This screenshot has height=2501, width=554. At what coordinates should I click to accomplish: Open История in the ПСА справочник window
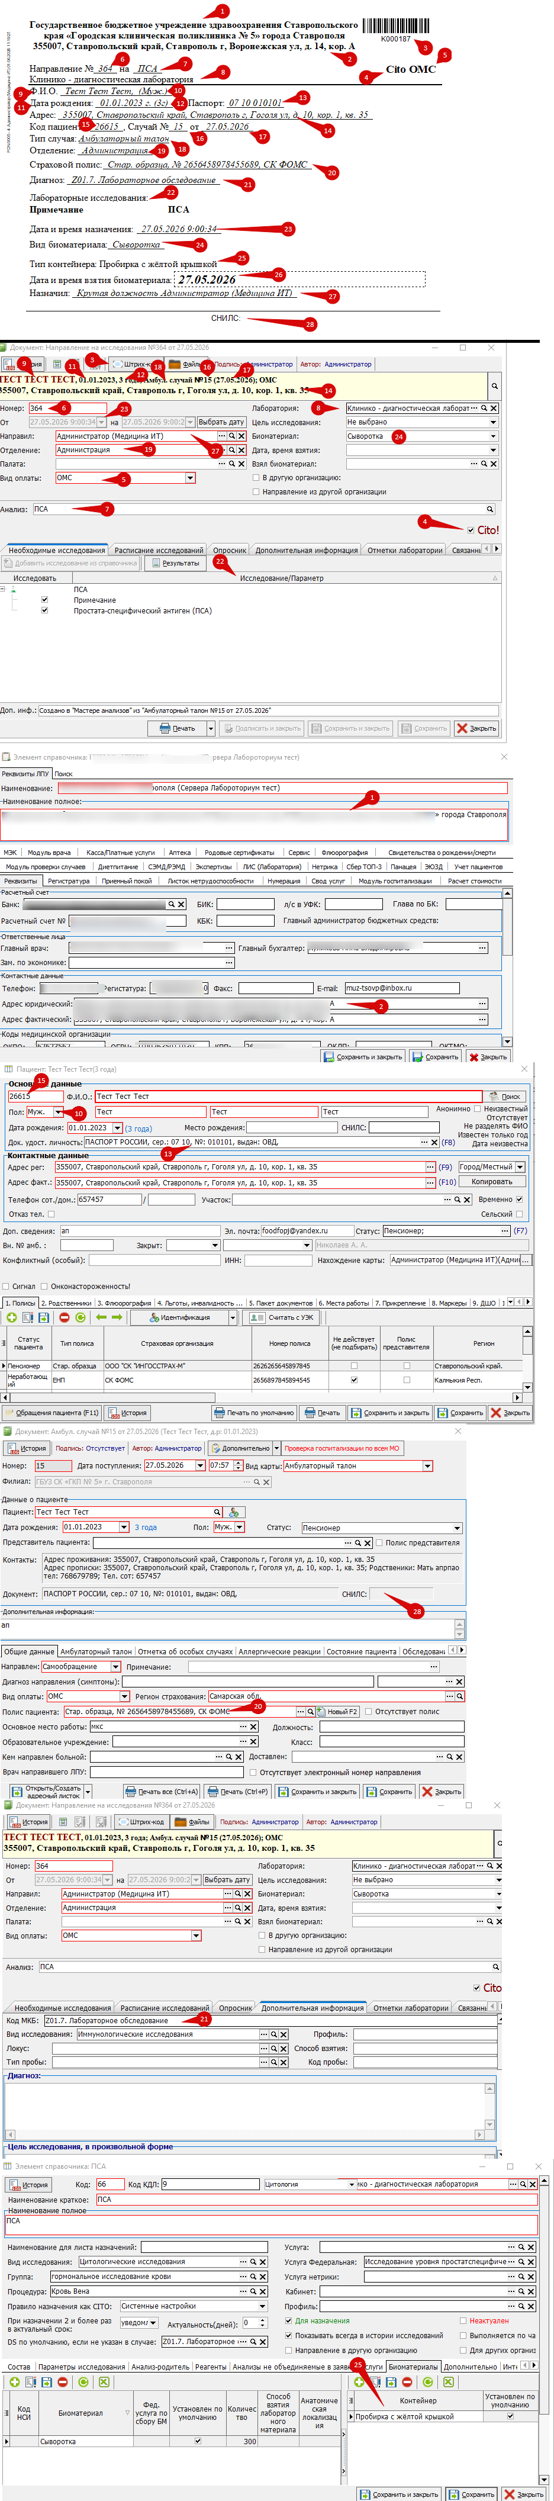click(x=29, y=2184)
